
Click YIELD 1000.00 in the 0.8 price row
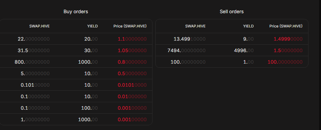pos(88,62)
